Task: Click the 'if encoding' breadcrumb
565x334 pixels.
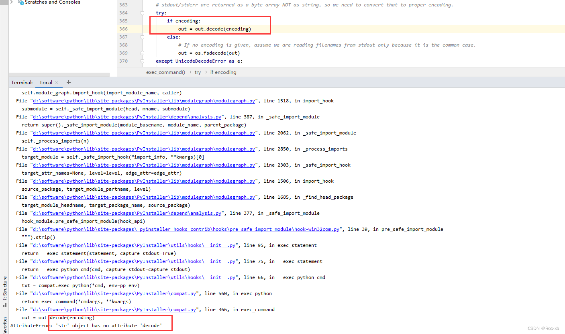Action: click(x=223, y=72)
